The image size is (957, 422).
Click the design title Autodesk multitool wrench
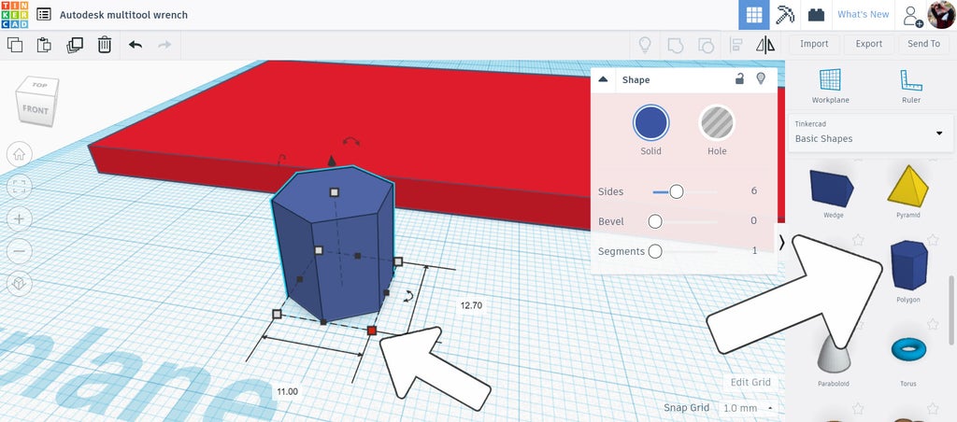(123, 15)
